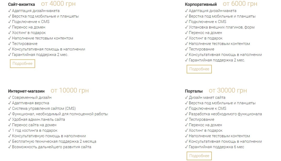Click the Корпоративный plan title
The width and height of the screenshot is (281, 161).
pos(201,4)
